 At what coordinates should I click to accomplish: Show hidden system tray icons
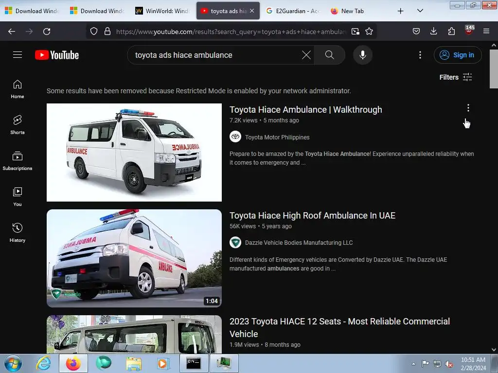pos(413,364)
